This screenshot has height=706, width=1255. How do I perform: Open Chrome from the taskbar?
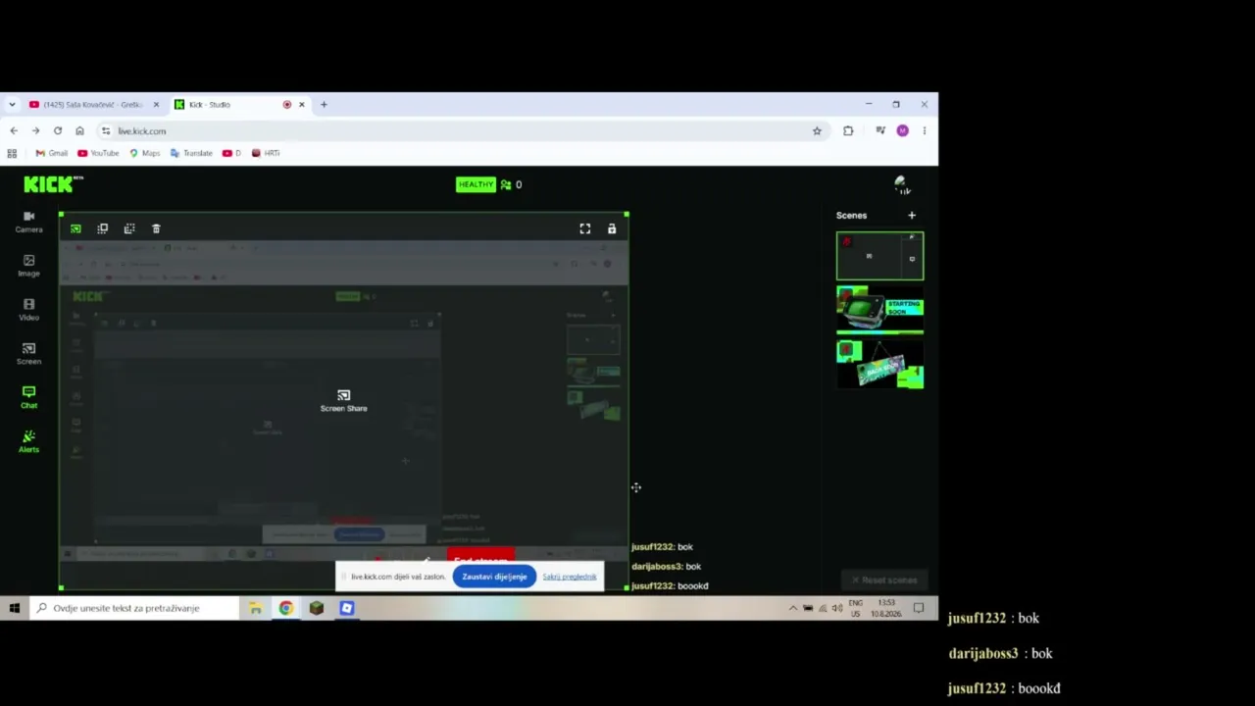(x=286, y=608)
